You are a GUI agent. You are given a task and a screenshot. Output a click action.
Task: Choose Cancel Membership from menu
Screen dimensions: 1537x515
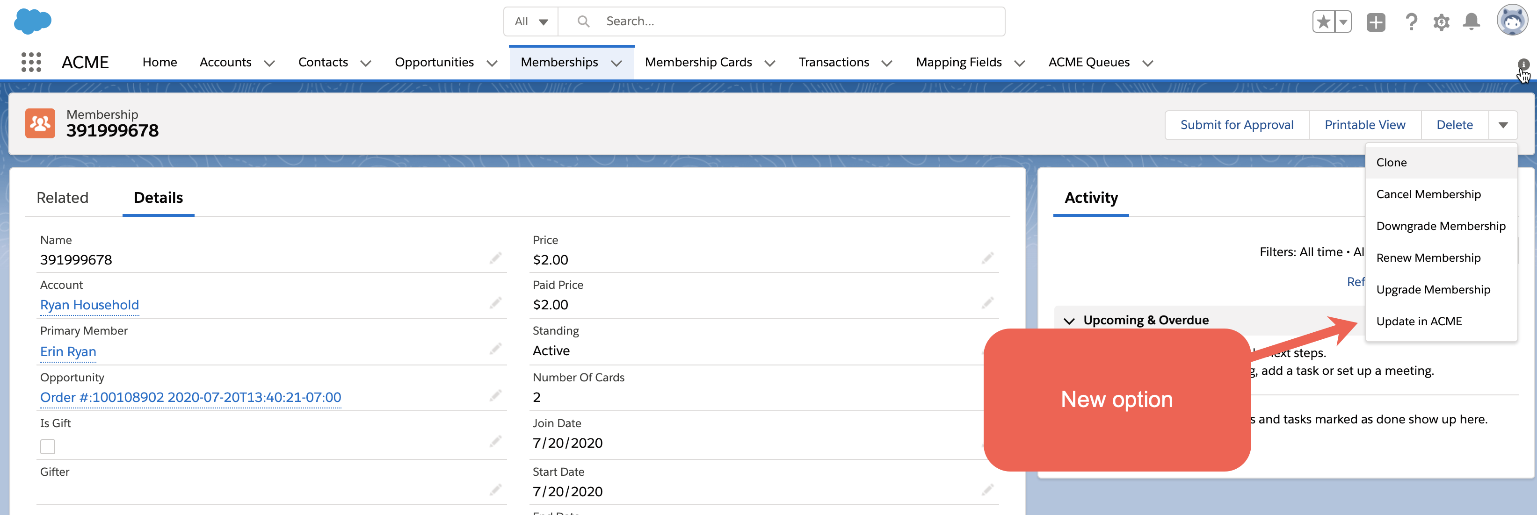[x=1428, y=194]
